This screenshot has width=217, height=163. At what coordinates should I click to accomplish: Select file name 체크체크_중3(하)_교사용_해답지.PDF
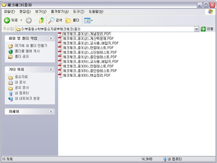coord(91,62)
